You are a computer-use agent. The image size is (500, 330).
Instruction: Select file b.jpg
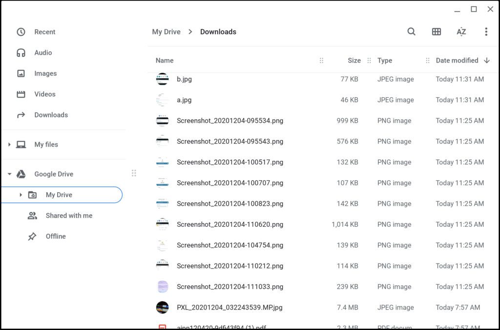[x=184, y=79]
